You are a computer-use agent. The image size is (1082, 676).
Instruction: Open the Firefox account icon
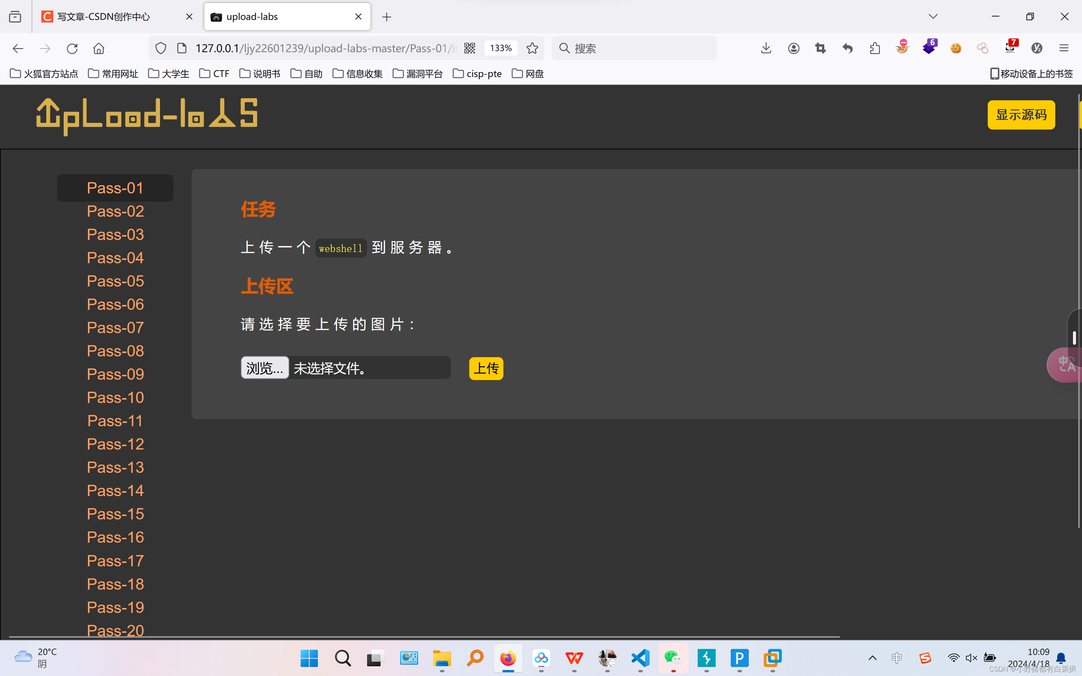coord(793,48)
